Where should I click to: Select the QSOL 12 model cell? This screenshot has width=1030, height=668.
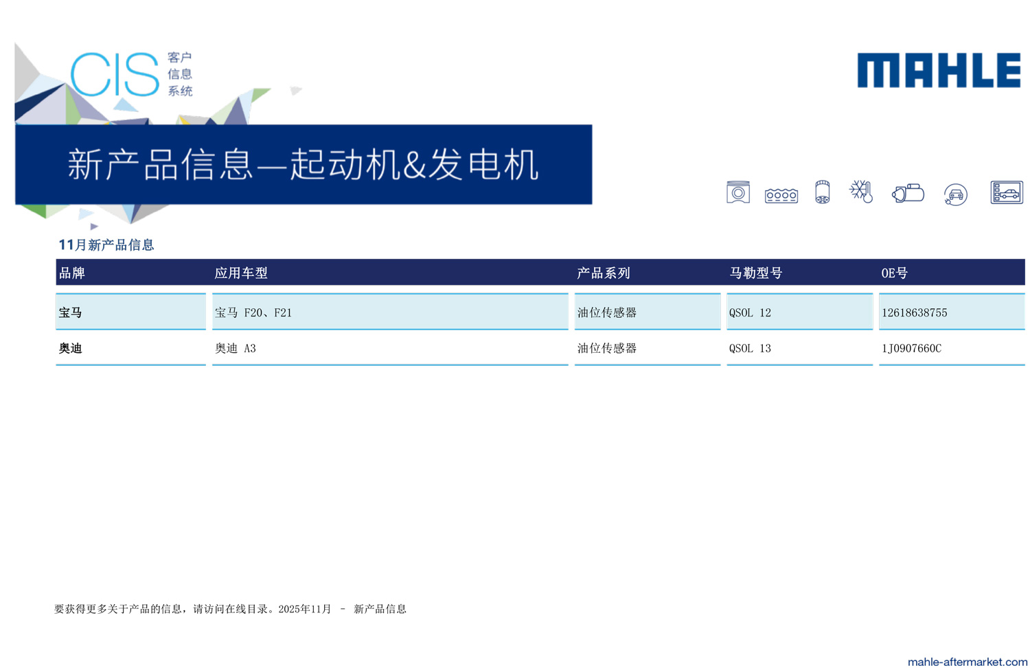750,313
